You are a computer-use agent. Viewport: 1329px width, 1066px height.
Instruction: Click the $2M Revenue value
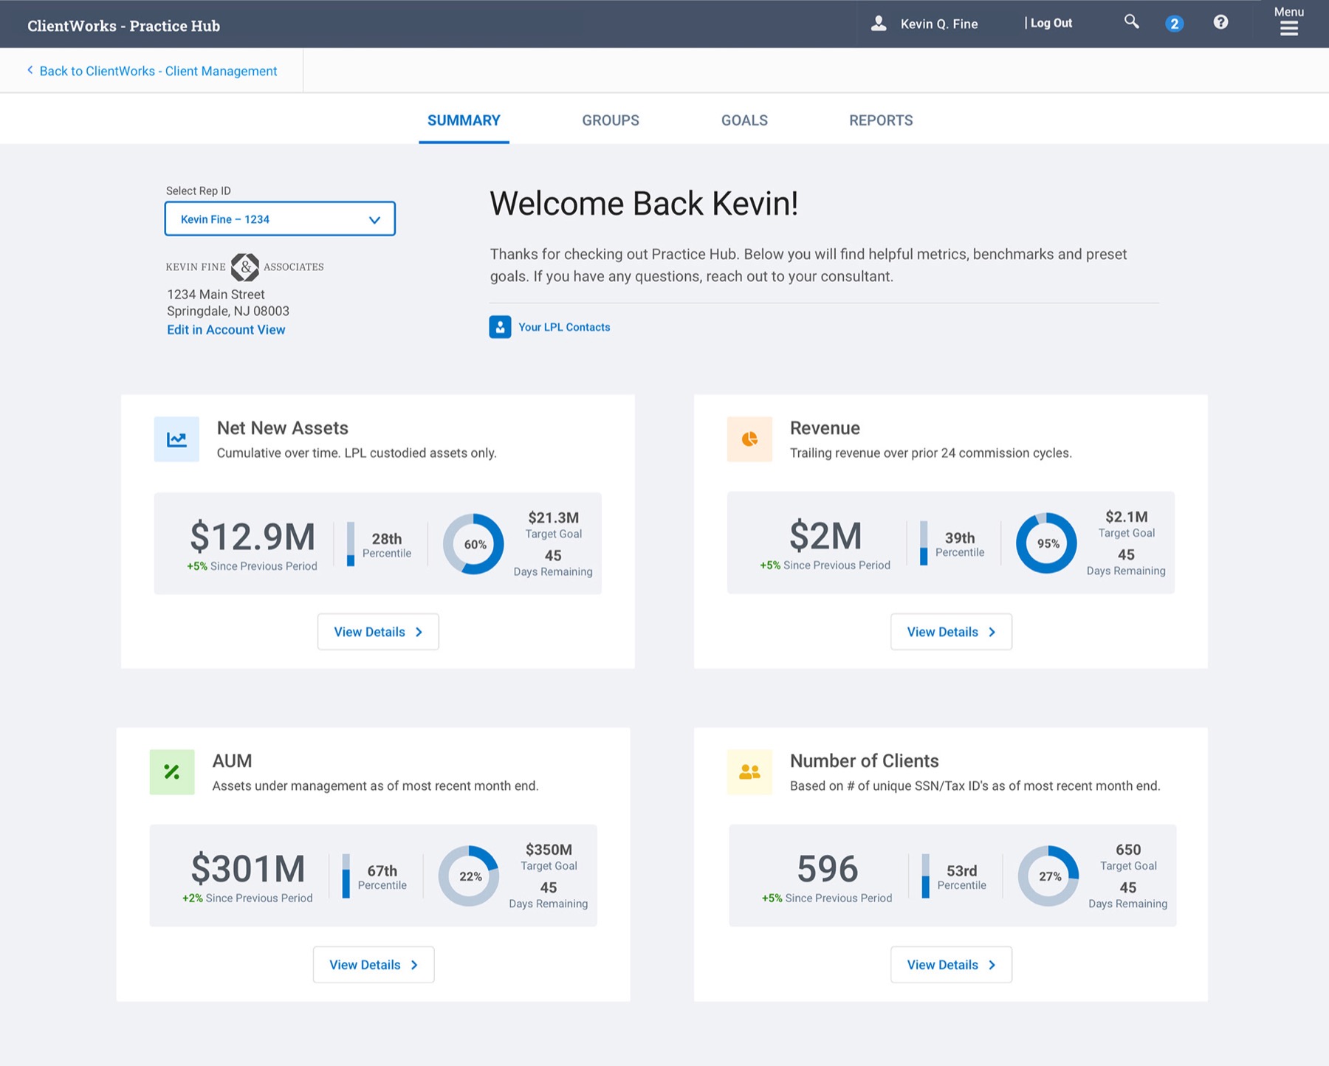tap(825, 535)
